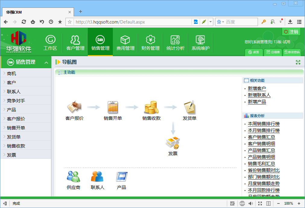Expand 竞争对手 in the sidebar
The width and height of the screenshot is (305, 208).
click(x=26, y=101)
